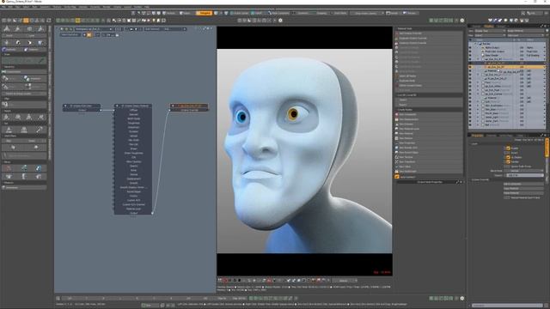Screen dimensions: 550x309
Task: Toggle the fourth checked box in the Properties panel
Action: point(508,162)
